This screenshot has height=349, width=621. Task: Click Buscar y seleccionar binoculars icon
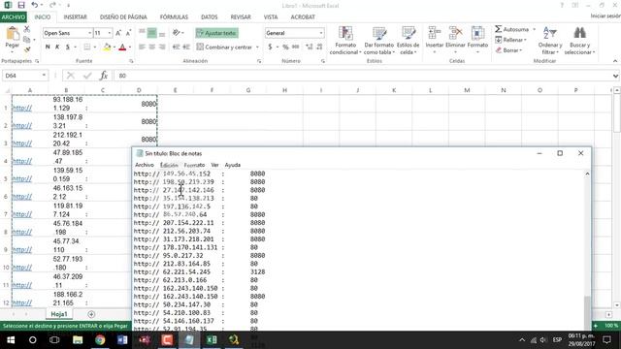point(580,33)
